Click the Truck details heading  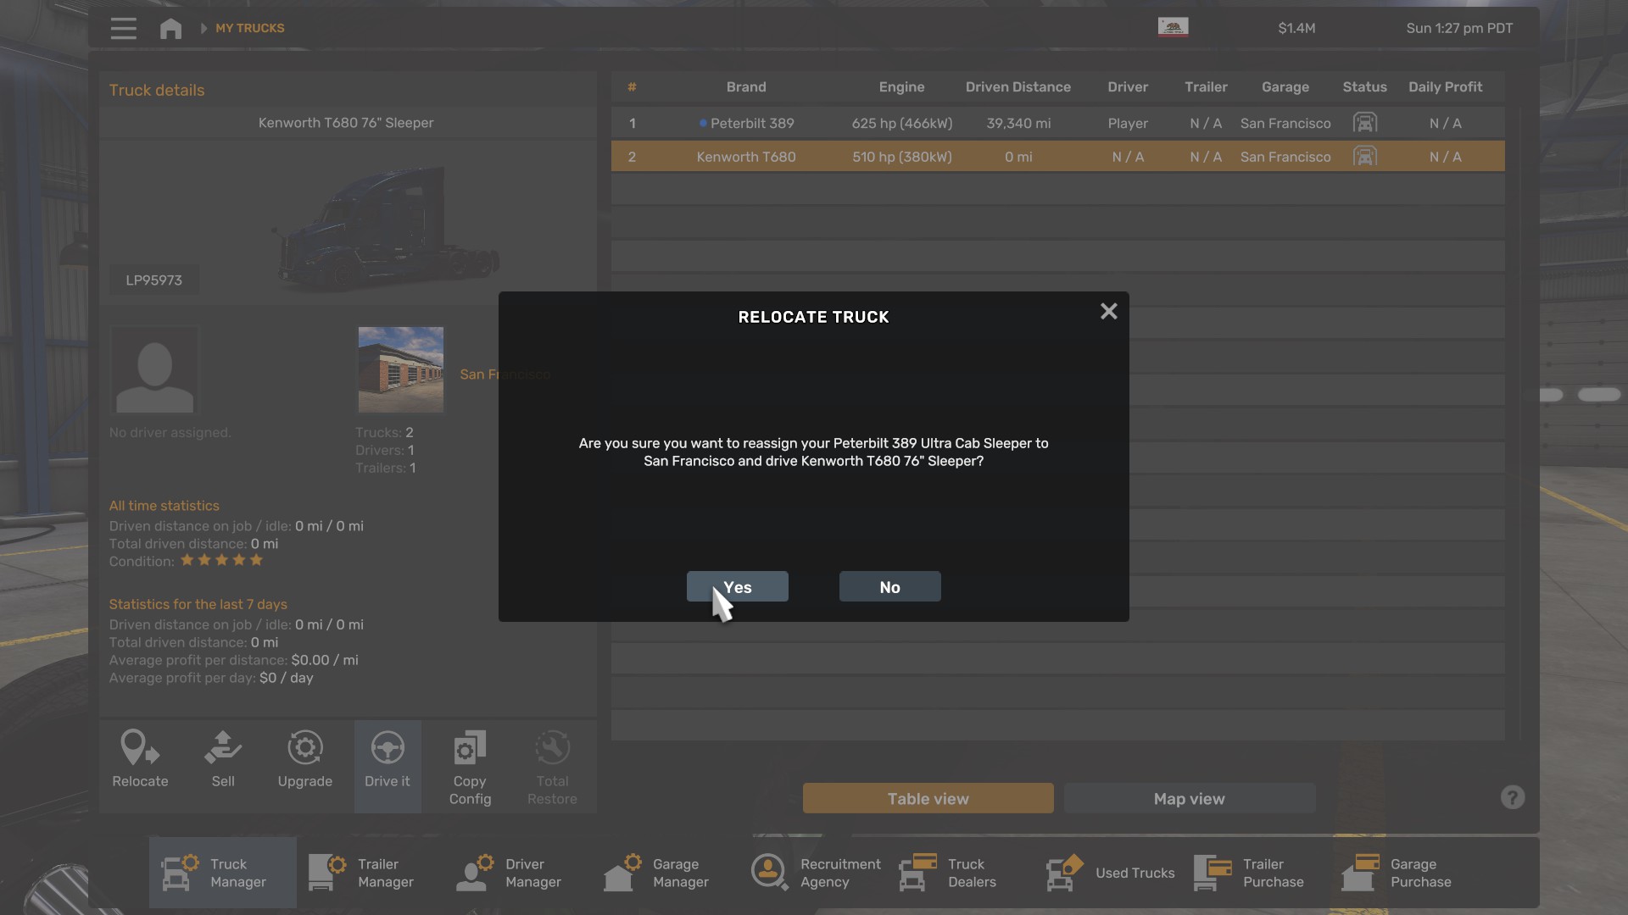(x=157, y=90)
